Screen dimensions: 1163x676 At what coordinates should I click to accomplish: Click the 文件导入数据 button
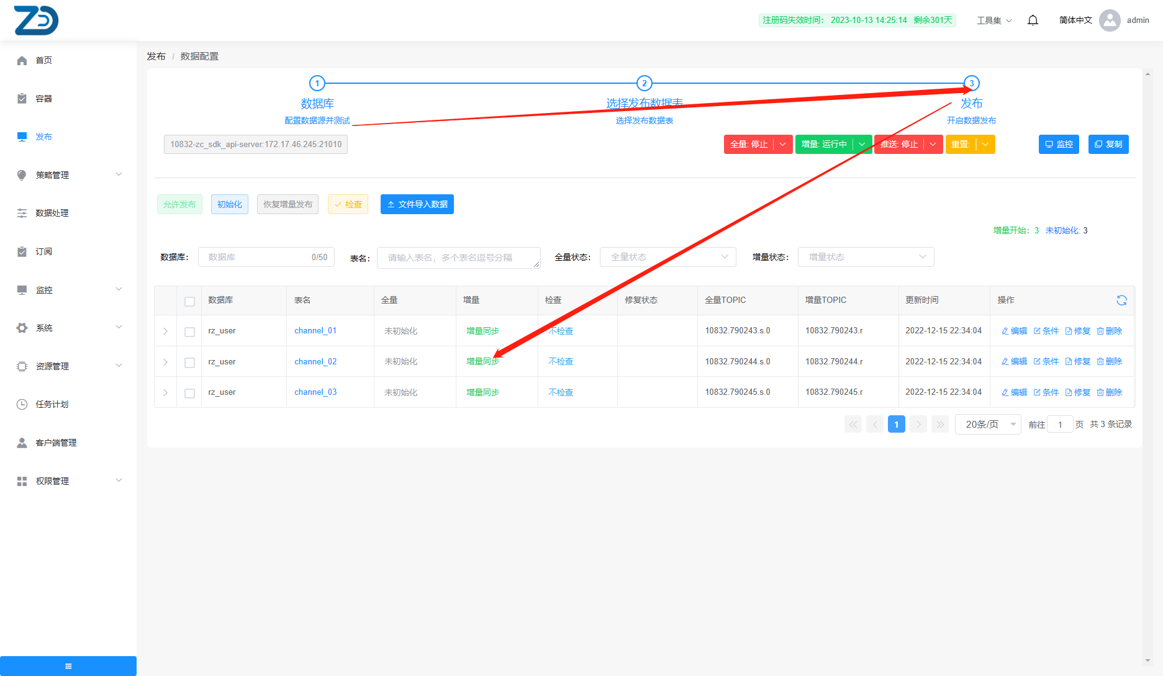point(417,204)
